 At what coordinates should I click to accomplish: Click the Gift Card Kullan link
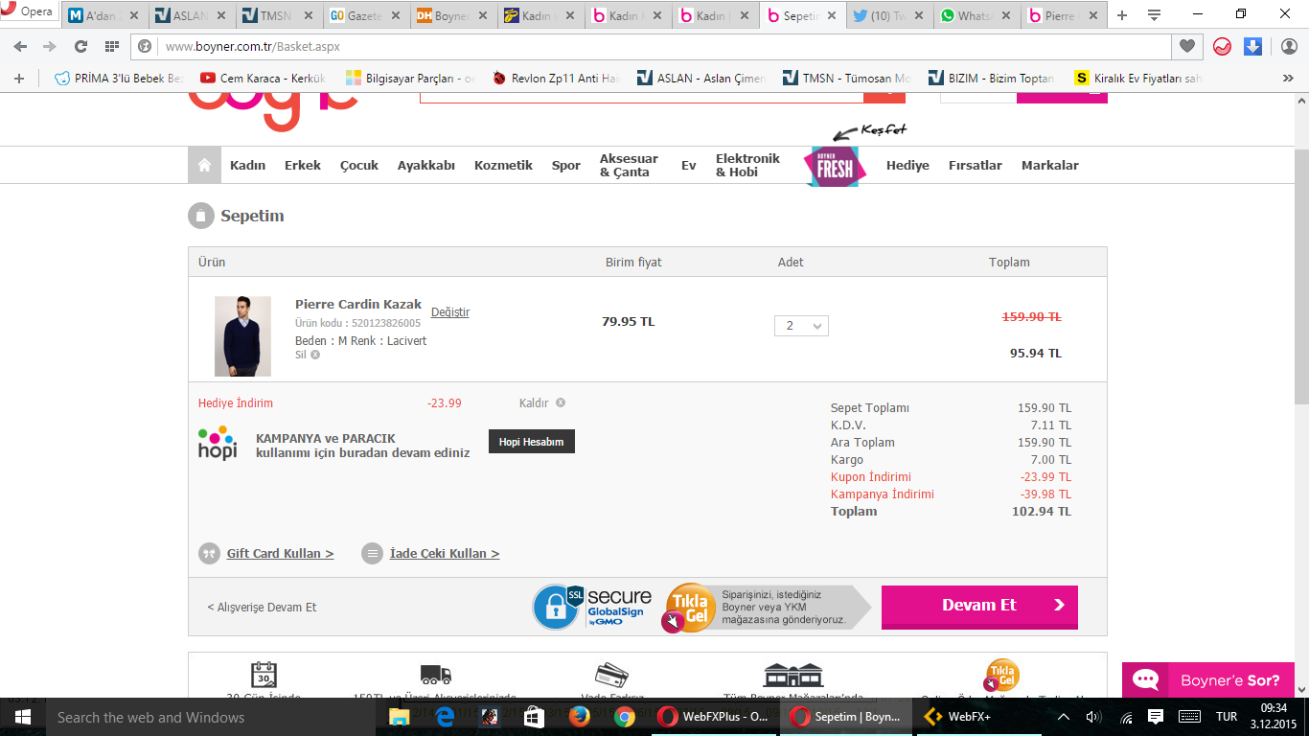[280, 554]
